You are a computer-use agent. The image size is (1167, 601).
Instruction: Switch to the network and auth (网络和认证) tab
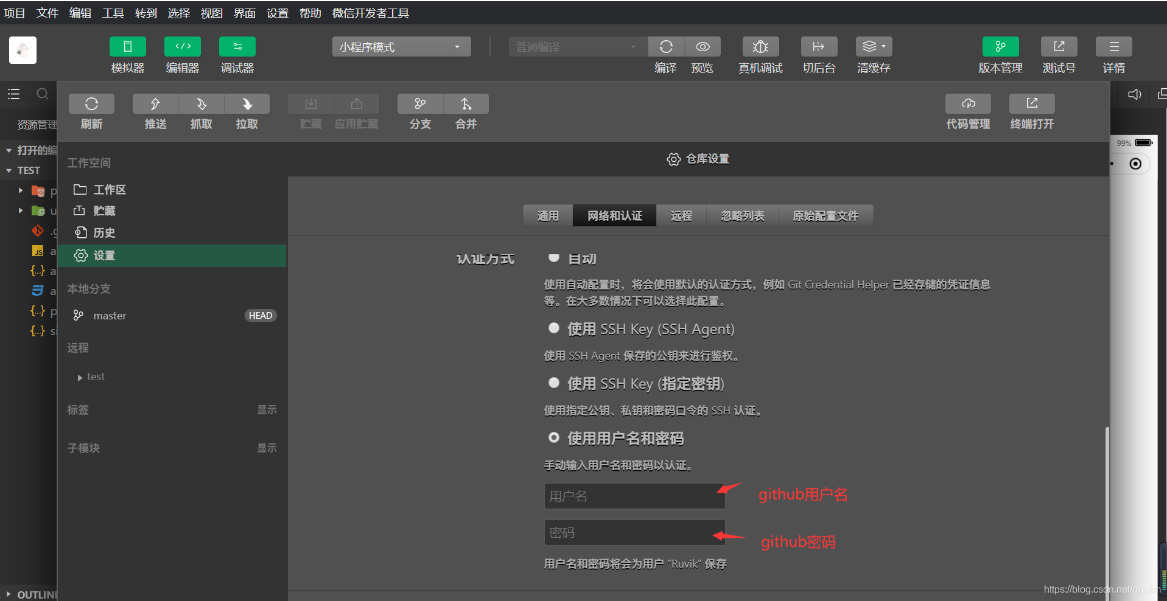coord(614,215)
